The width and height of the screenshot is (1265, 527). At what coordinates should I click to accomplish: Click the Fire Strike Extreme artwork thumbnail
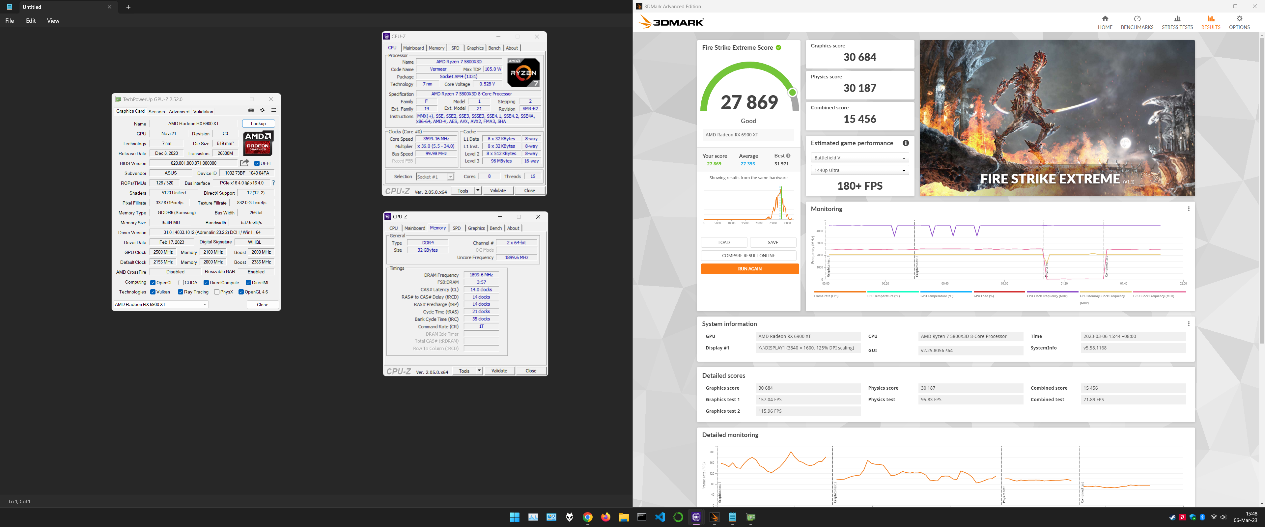click(1057, 118)
